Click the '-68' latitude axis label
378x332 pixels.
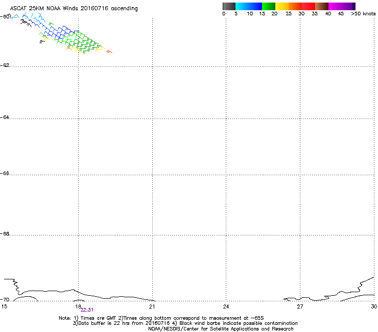pyautogui.click(x=5, y=234)
